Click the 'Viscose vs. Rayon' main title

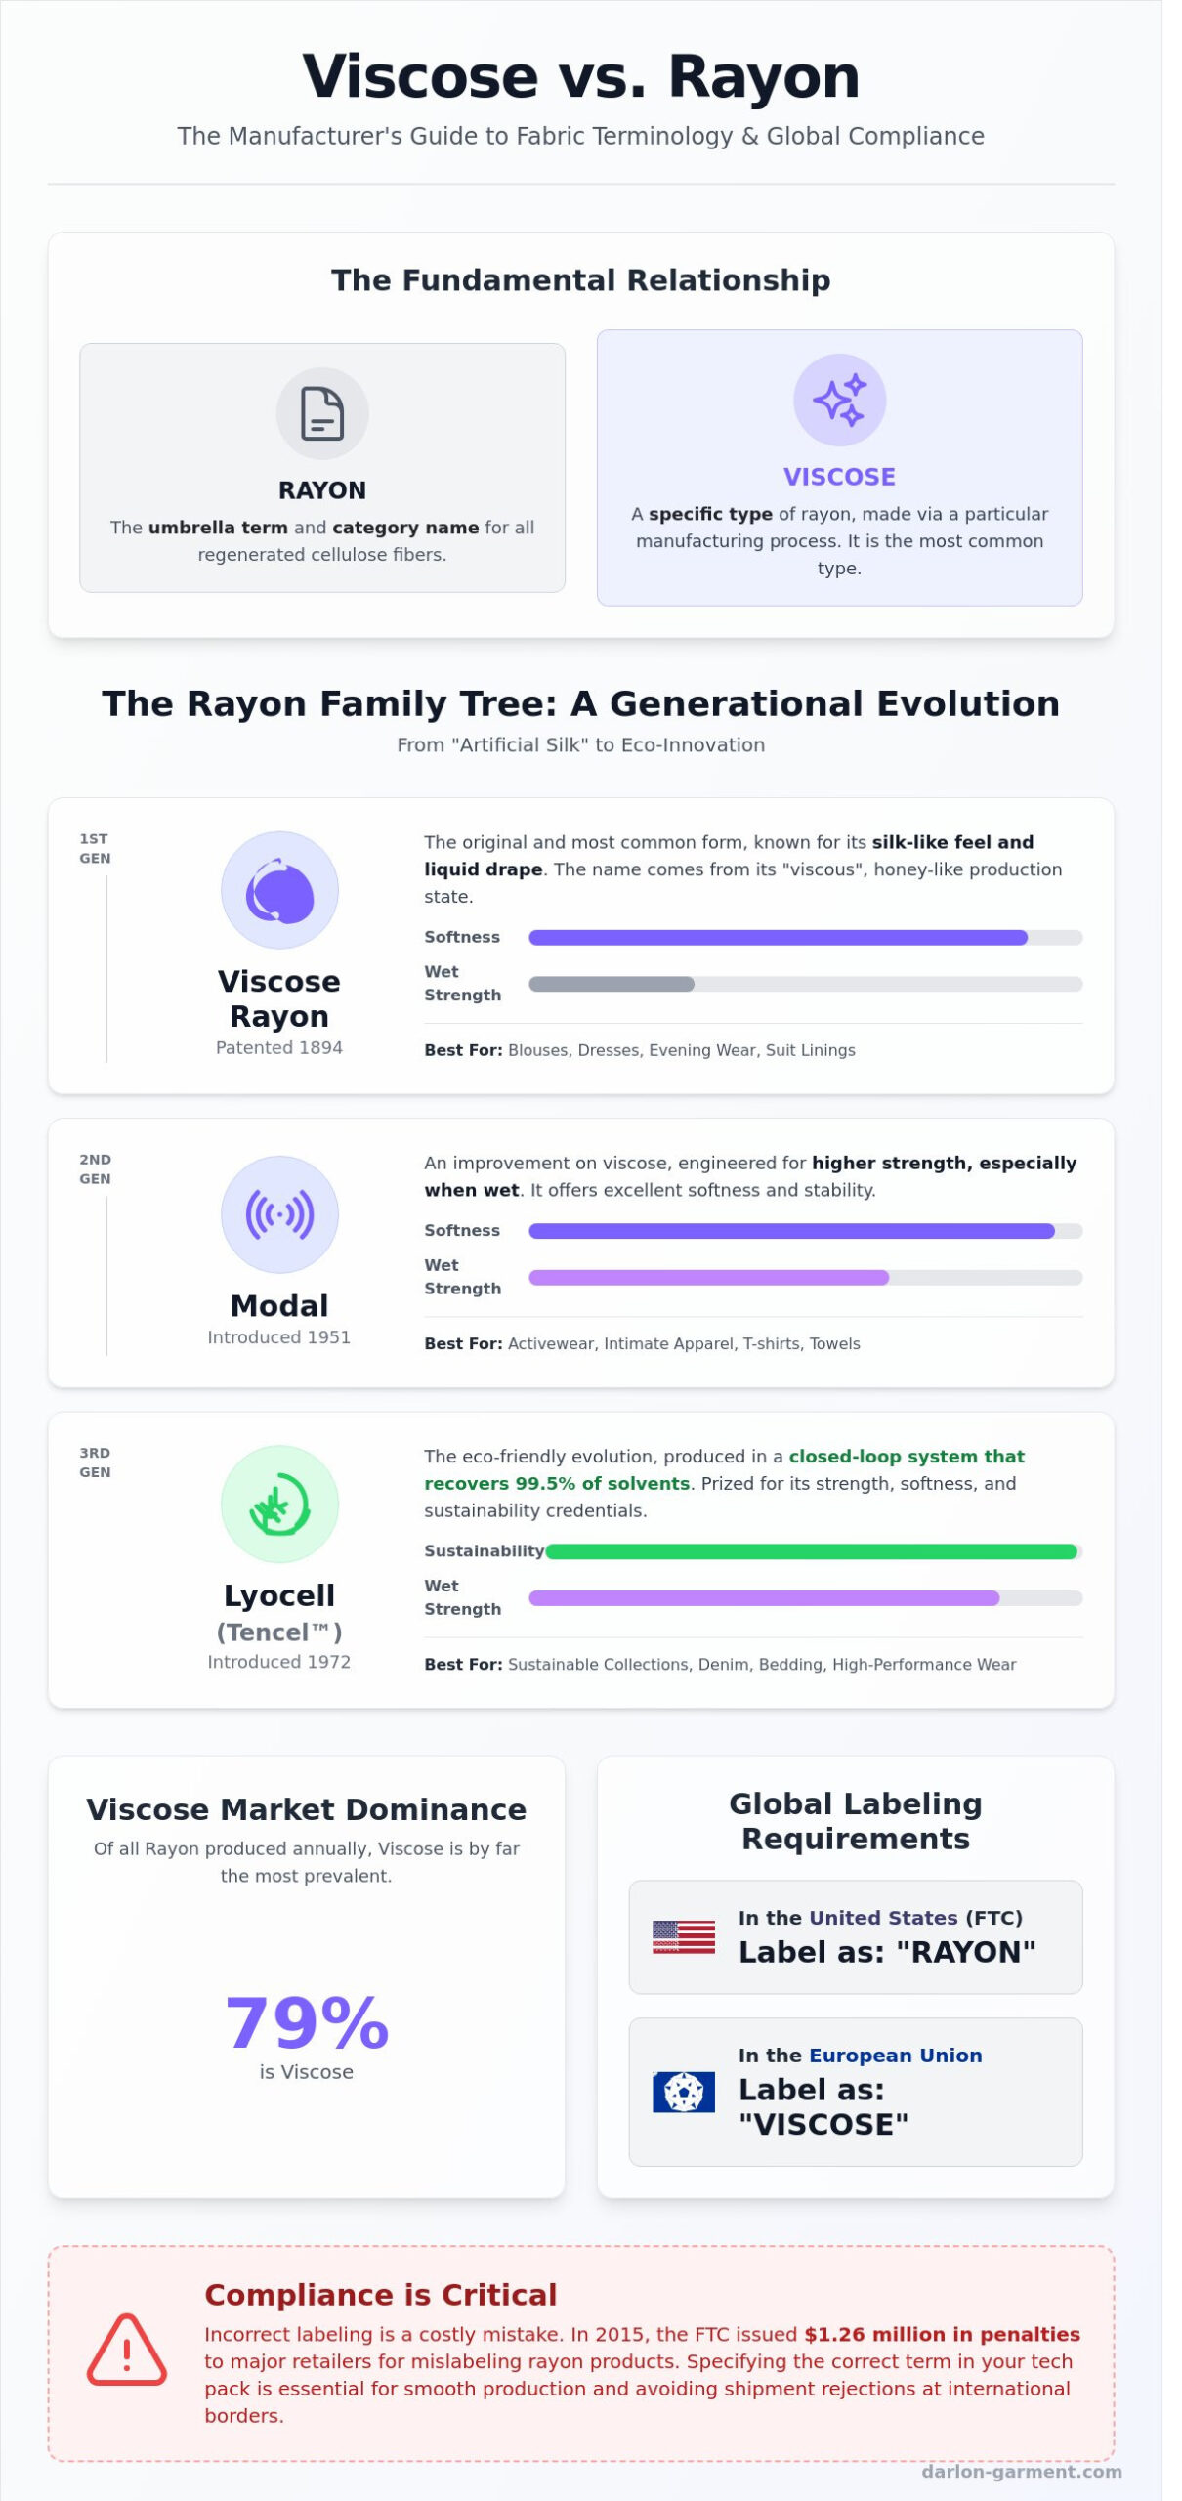click(581, 76)
